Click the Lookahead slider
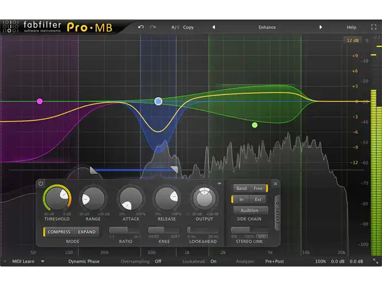This screenshot has height=286, width=382. (x=203, y=230)
